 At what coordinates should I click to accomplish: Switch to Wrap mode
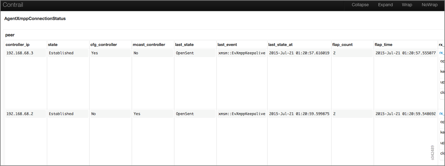click(x=407, y=5)
